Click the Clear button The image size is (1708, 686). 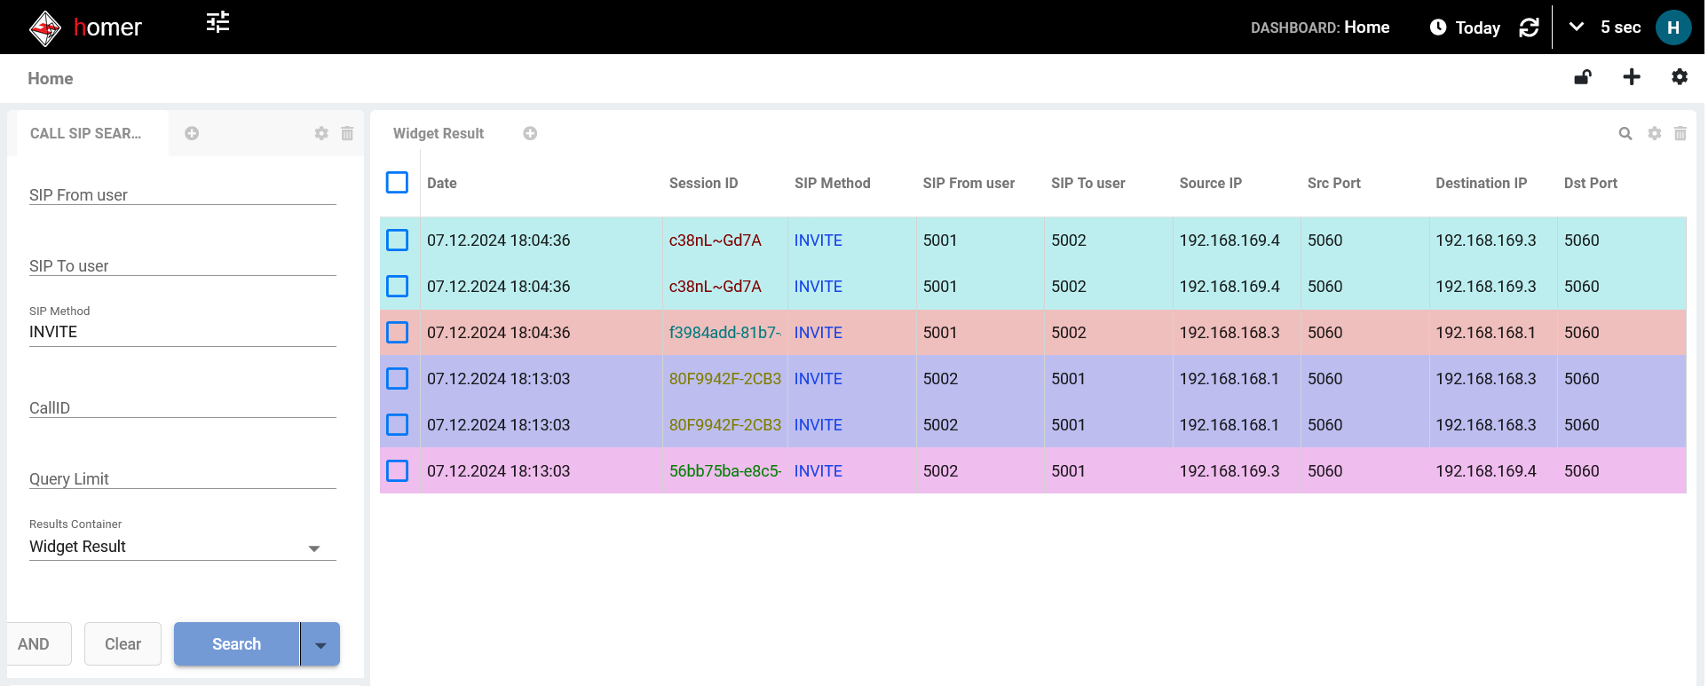pos(123,644)
